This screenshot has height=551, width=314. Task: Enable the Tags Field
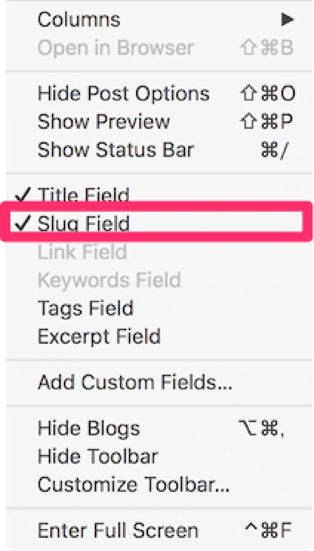tap(86, 308)
